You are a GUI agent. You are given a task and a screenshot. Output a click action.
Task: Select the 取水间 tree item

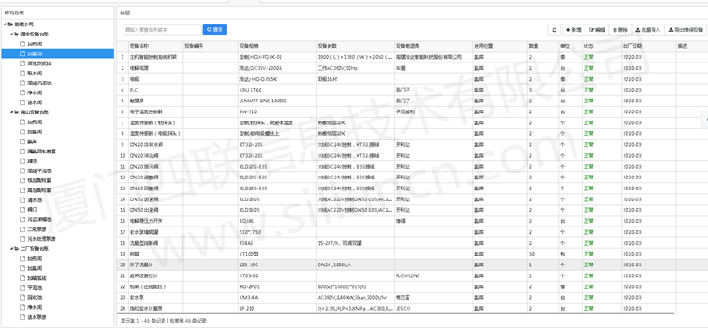(x=34, y=73)
